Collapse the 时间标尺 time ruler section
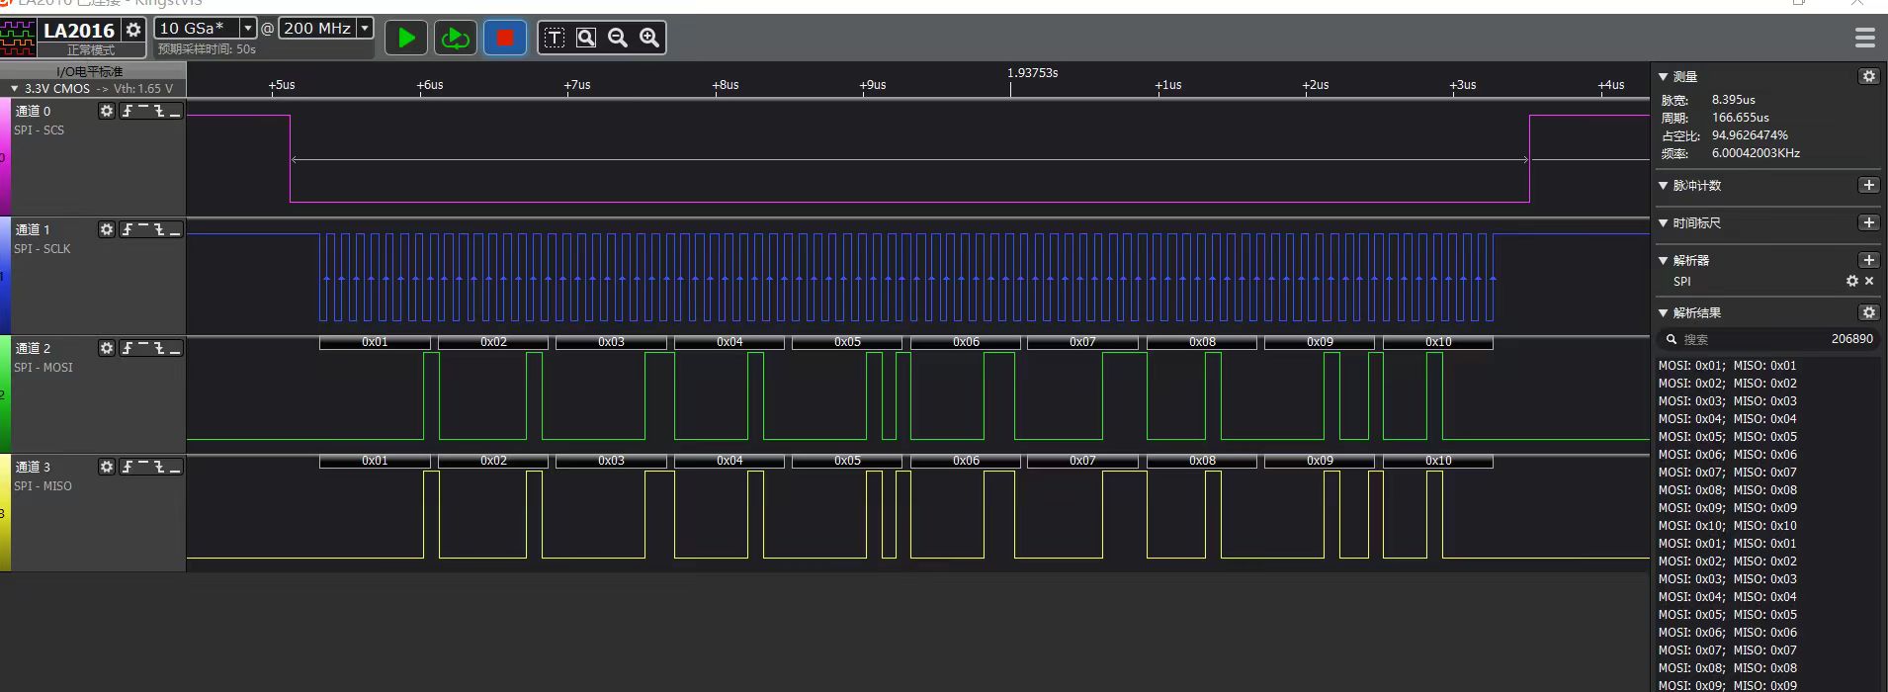This screenshot has width=1888, height=692. click(1664, 223)
